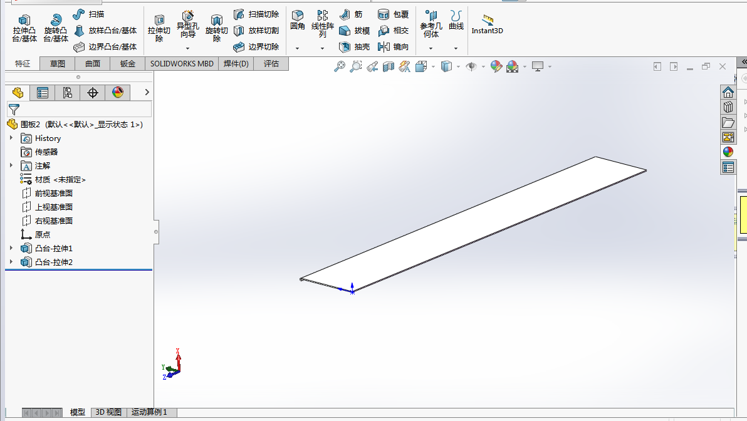Click the feature tree filter field
This screenshot has height=421, width=747.
click(80, 110)
